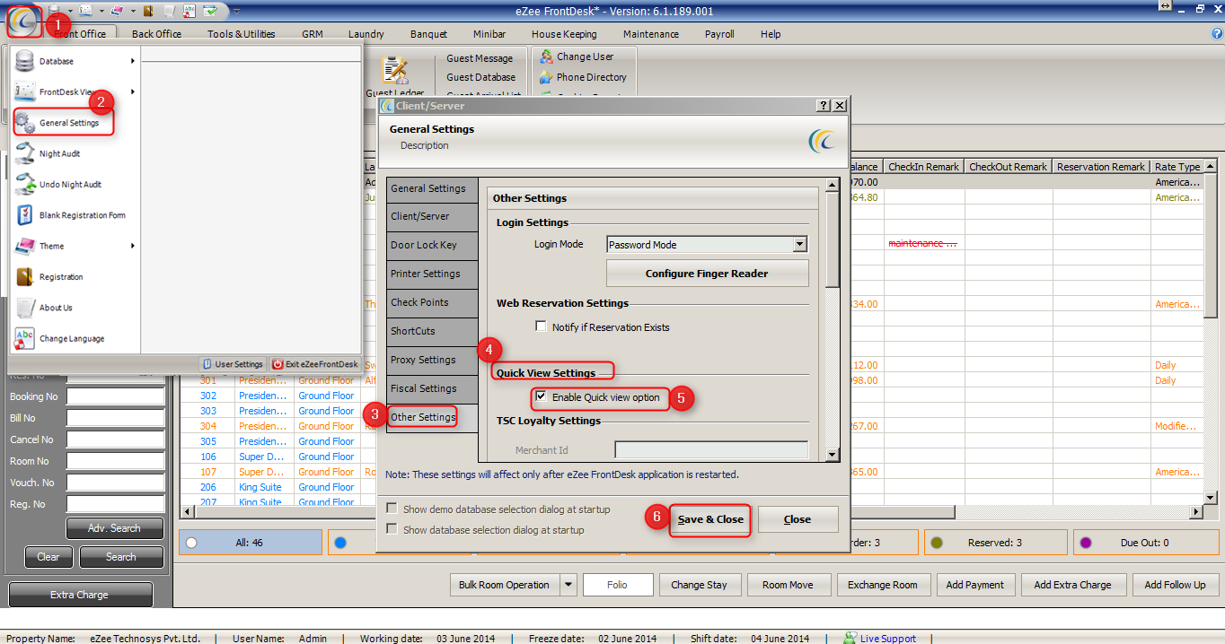Open About Us from application menu
Viewport: 1225px width, 644px height.
56,308
